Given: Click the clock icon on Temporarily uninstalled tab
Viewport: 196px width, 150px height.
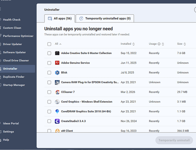Looking at the screenshot, I should [x=81, y=19].
